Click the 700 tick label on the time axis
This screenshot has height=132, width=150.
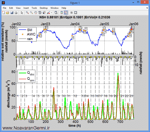click(x=120, y=122)
